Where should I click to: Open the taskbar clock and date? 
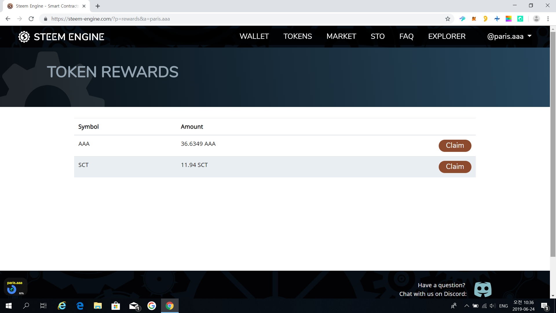[524, 306]
